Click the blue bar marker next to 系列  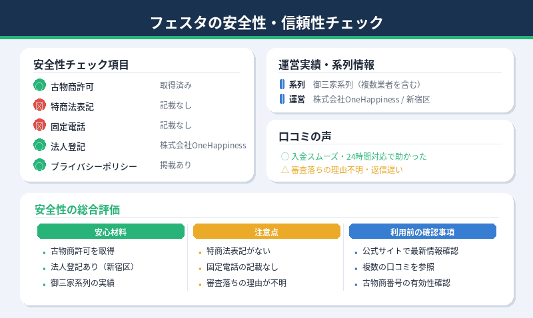[x=282, y=84]
